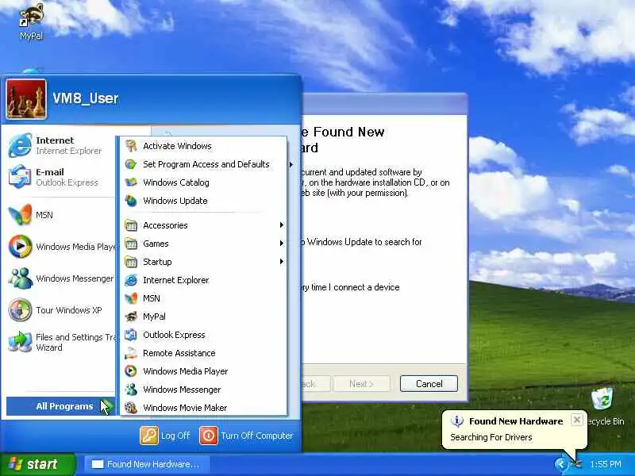Open the E-mail Outlook Express pinned icon

(20, 177)
